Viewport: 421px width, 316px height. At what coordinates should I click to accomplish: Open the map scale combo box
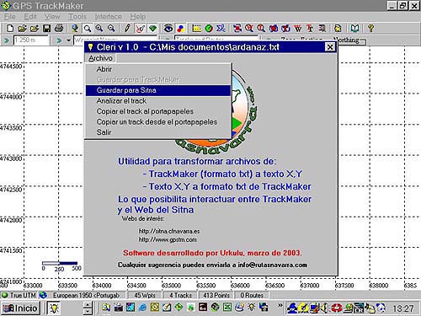[x=31, y=40]
